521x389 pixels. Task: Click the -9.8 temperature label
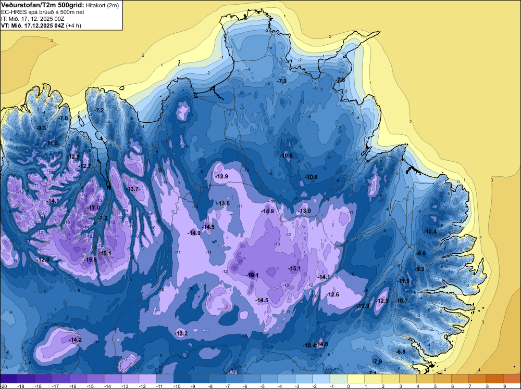tap(421, 253)
